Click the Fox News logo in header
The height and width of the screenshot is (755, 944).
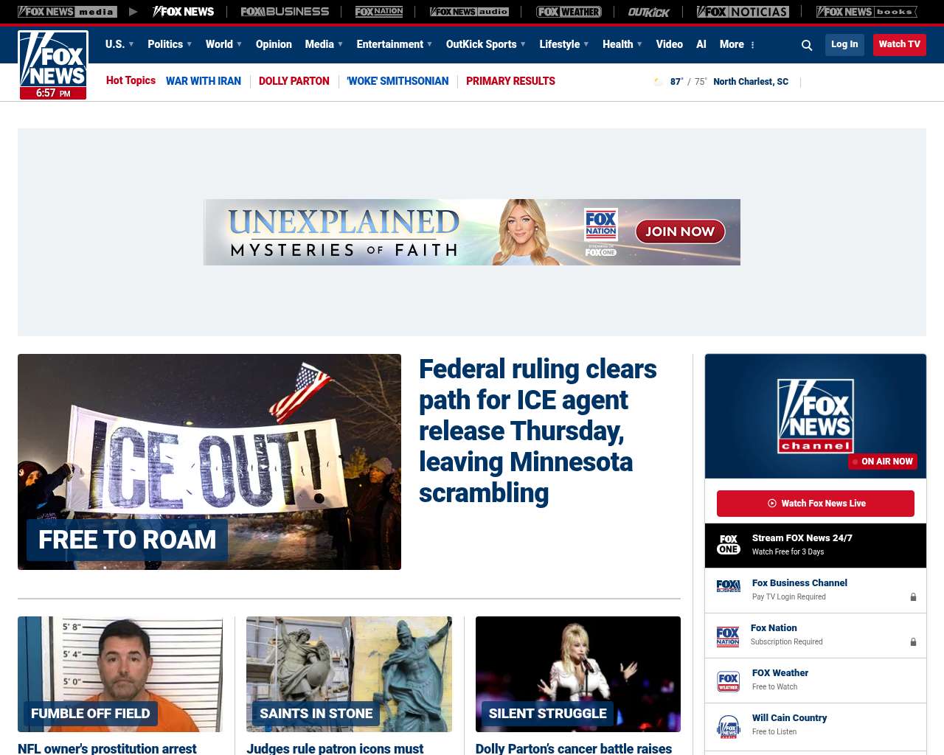53,65
